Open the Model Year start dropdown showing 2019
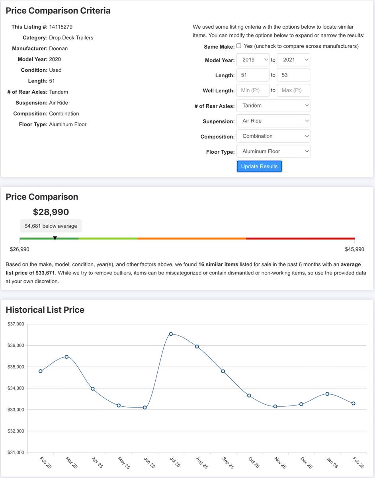This screenshot has width=375, height=478. tap(253, 60)
